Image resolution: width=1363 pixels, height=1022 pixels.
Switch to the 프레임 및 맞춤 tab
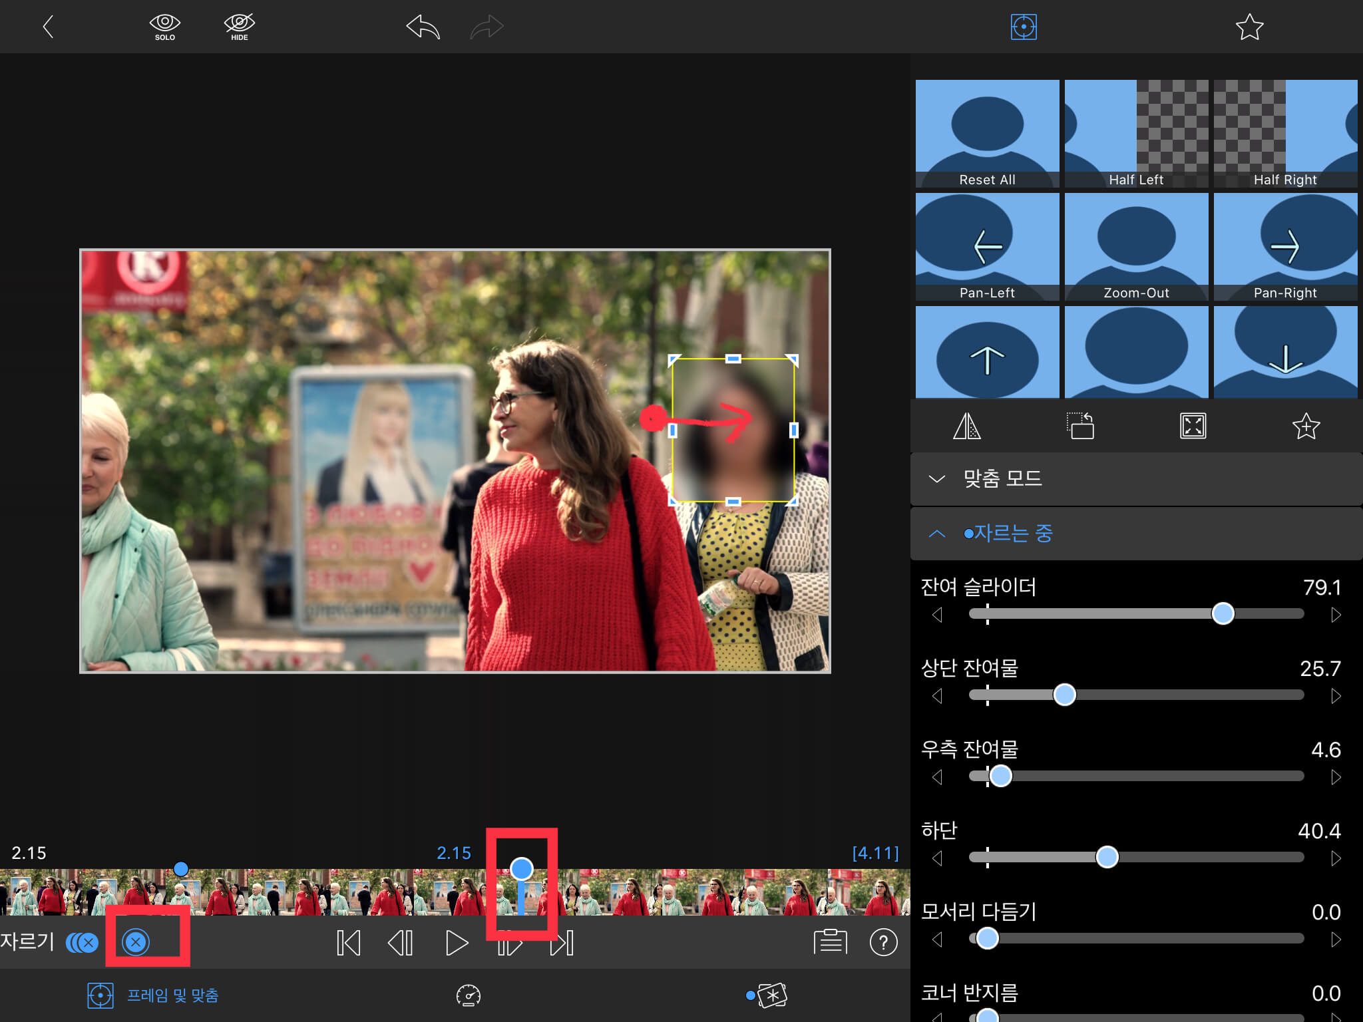tap(153, 995)
